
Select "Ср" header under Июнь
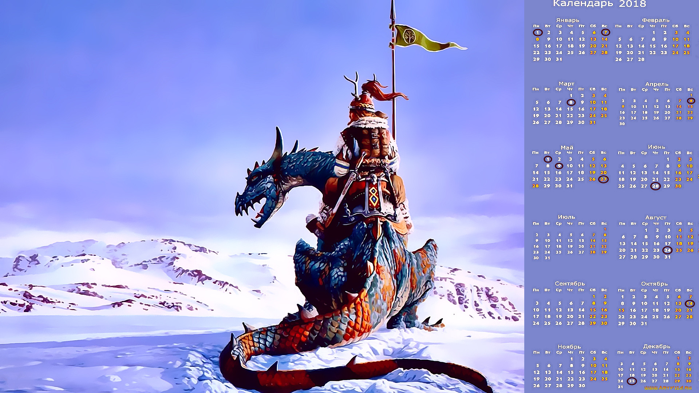click(644, 153)
